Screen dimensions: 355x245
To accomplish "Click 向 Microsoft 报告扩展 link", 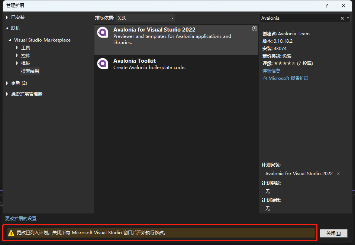I will (x=285, y=78).
